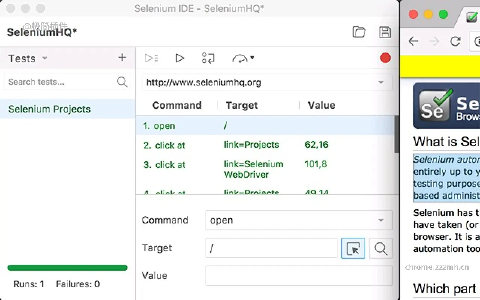
Task: Go back in the Chrome browser
Action: click(x=413, y=41)
